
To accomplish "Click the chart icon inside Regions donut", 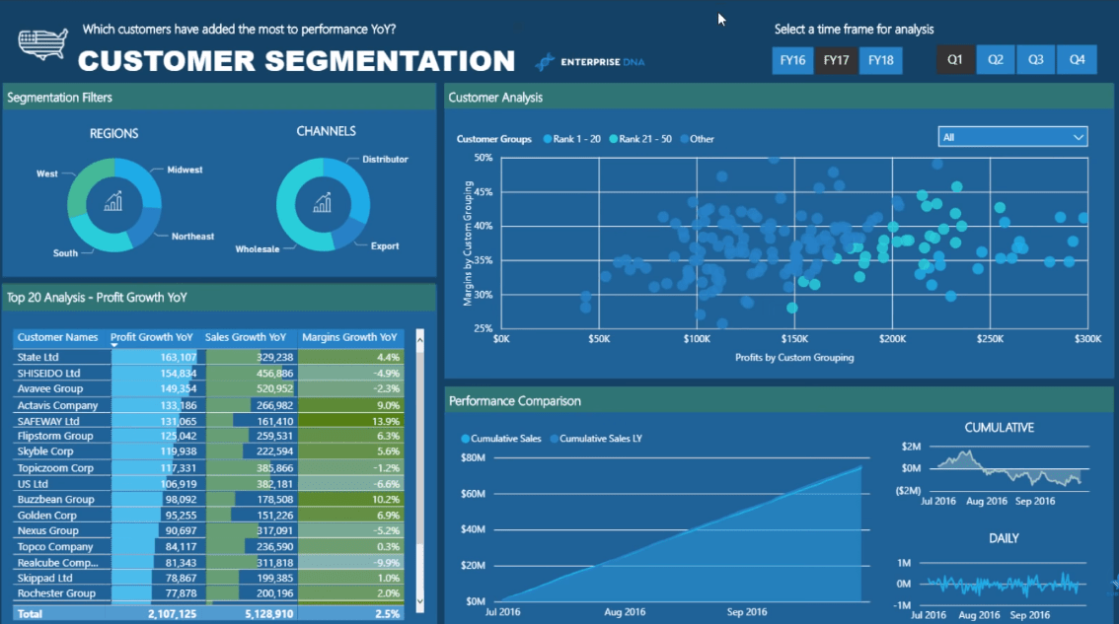I will [x=113, y=202].
